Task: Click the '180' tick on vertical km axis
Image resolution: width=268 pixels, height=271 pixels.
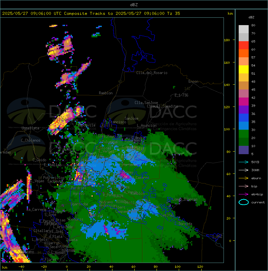Action: pyautogui.click(x=227, y=40)
